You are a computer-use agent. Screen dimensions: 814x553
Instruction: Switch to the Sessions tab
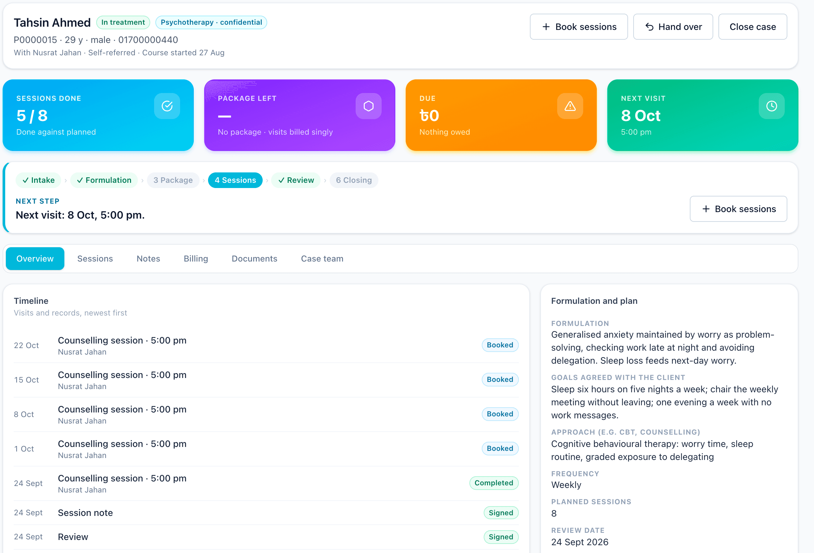tap(95, 259)
